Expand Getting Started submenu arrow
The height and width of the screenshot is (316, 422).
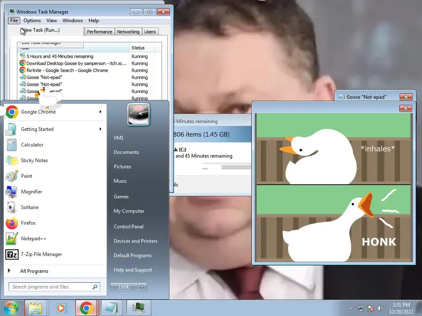coord(101,129)
